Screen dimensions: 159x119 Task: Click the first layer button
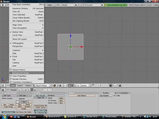[93, 85]
